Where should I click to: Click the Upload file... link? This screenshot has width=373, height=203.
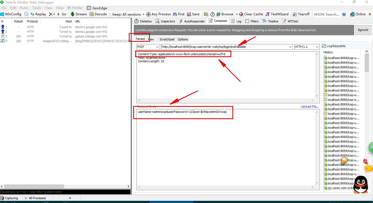[310, 107]
